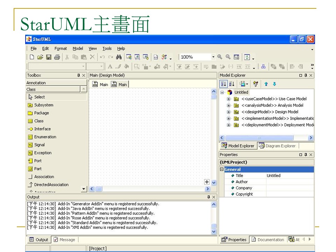The image size is (336, 252).
Task: Open a project with folder icon
Action: pos(40,57)
